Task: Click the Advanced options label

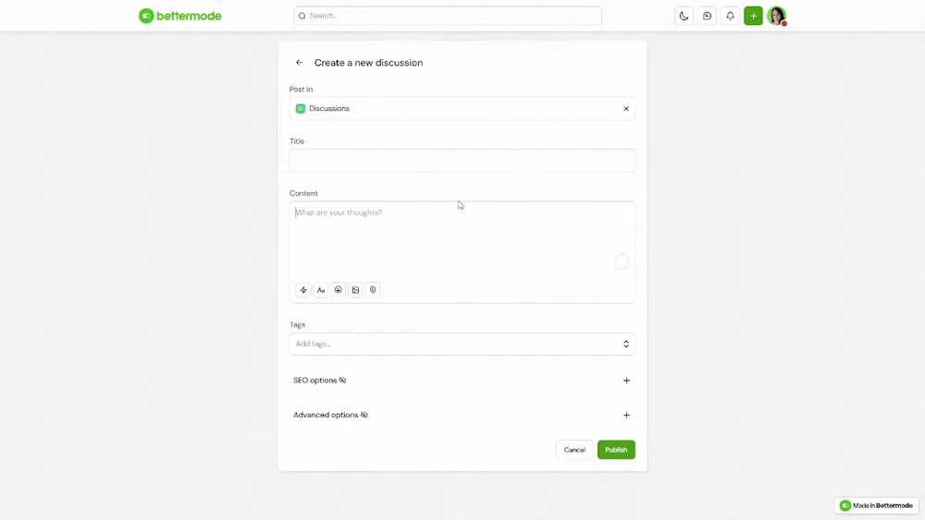Action: (326, 416)
